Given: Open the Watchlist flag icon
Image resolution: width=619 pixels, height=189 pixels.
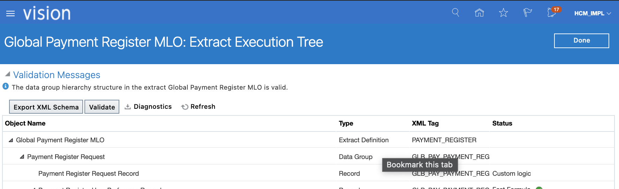Looking at the screenshot, I should [x=527, y=13].
